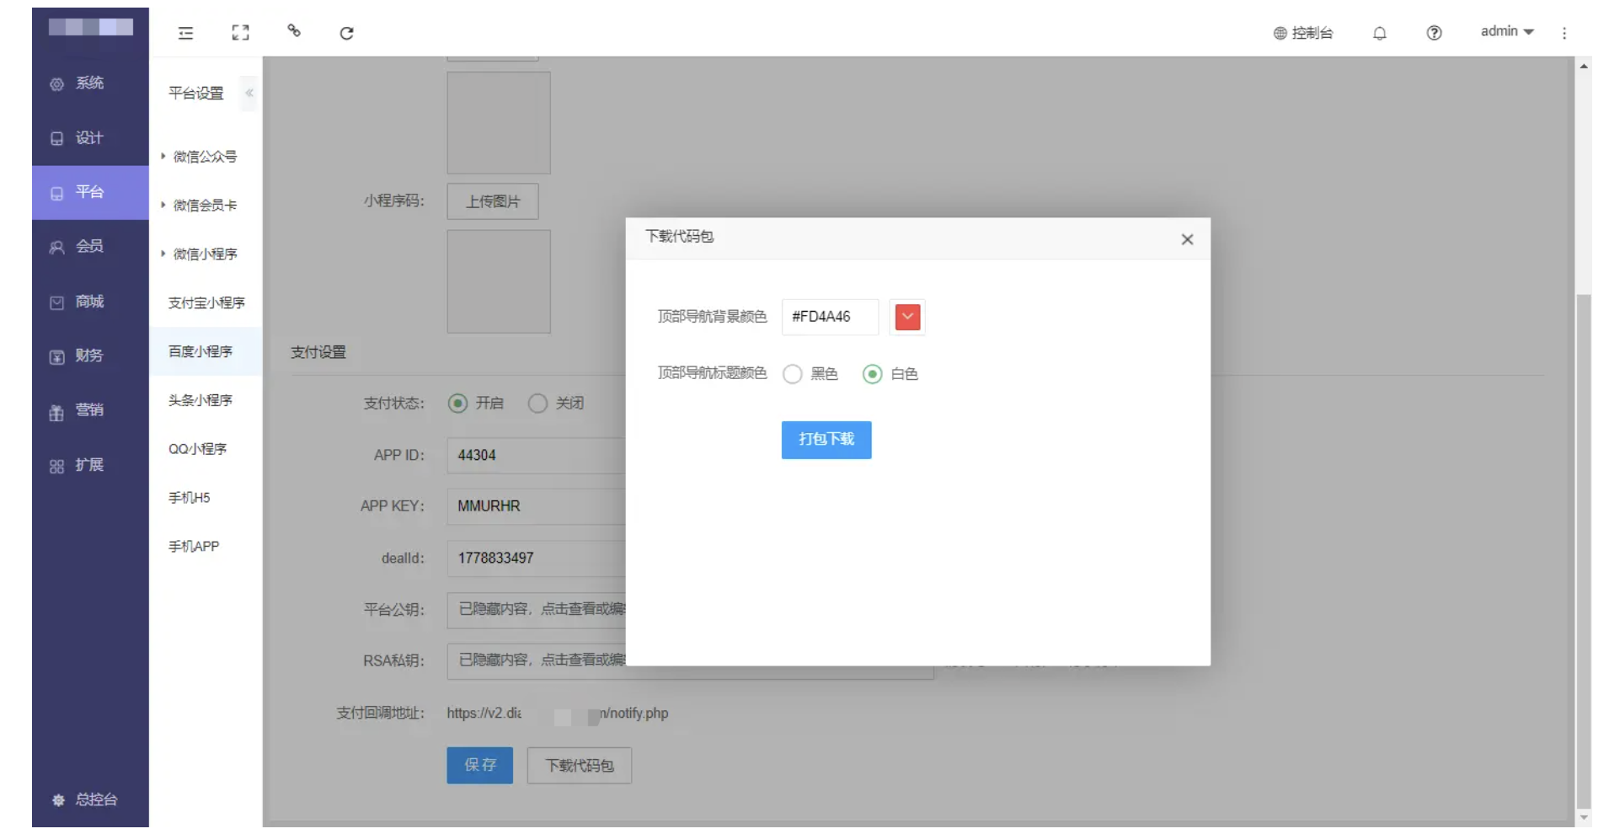Click hidden 平台公钥 field to view
This screenshot has height=834, width=1609.
coord(537,610)
